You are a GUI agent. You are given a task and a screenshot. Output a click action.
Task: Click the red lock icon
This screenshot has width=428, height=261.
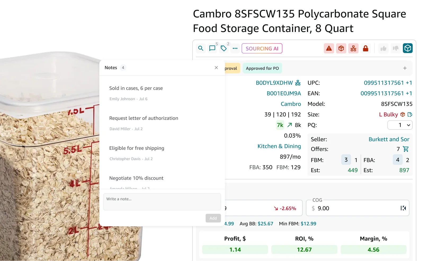365,48
